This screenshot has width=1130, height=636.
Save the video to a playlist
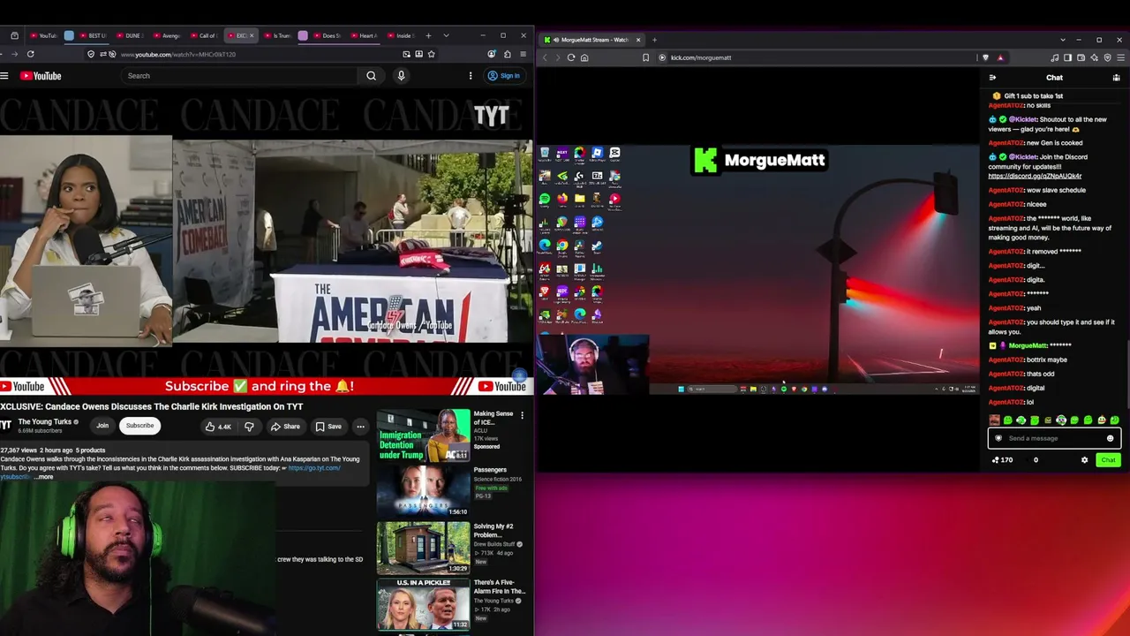point(328,427)
